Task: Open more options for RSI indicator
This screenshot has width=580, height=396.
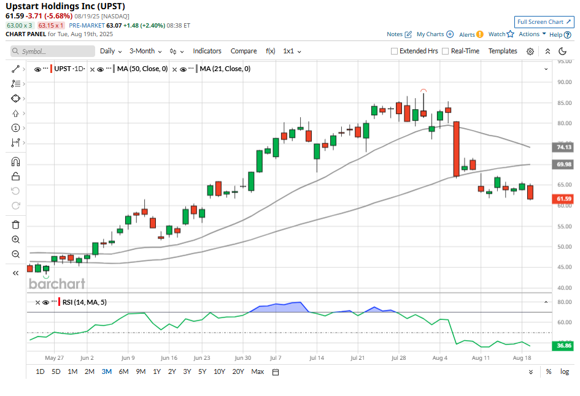Action: pyautogui.click(x=54, y=302)
